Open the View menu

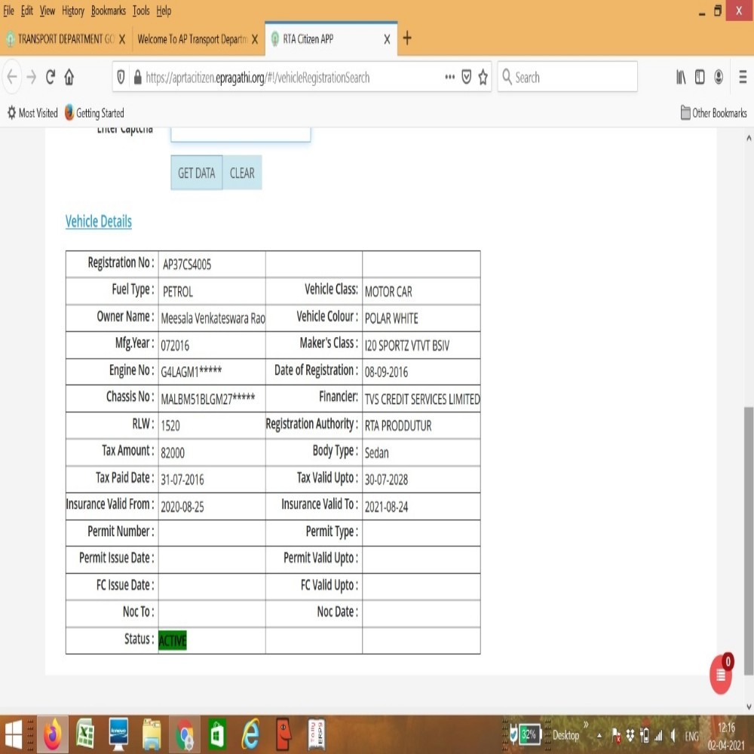click(47, 11)
